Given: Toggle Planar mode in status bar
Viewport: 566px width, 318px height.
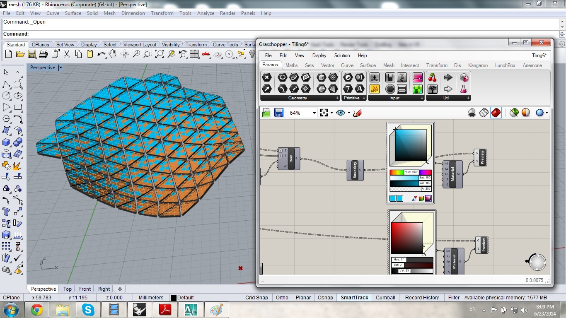Looking at the screenshot, I should [303, 297].
